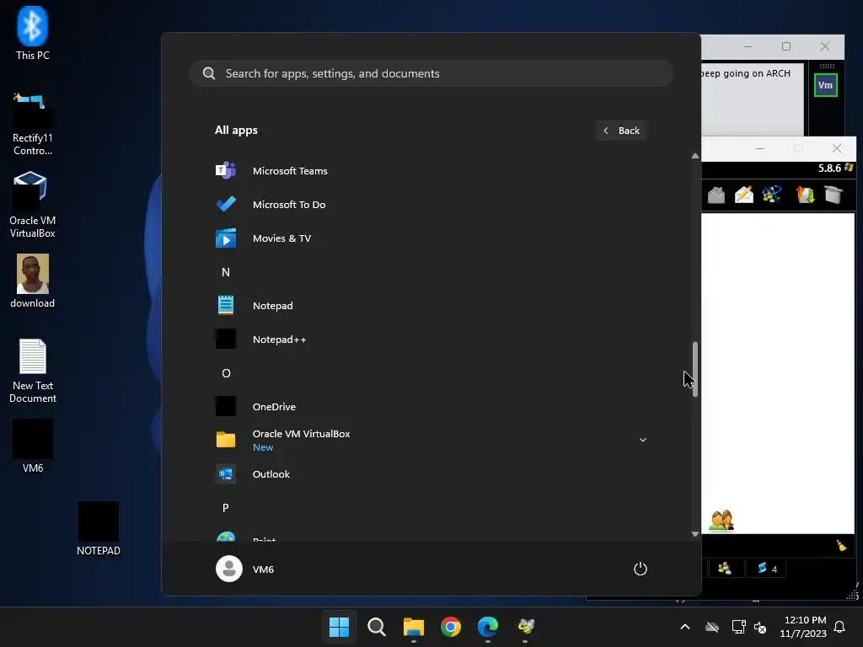This screenshot has width=863, height=647.
Task: Open Oracle VM VirtualBox folder entry
Action: pyautogui.click(x=431, y=440)
